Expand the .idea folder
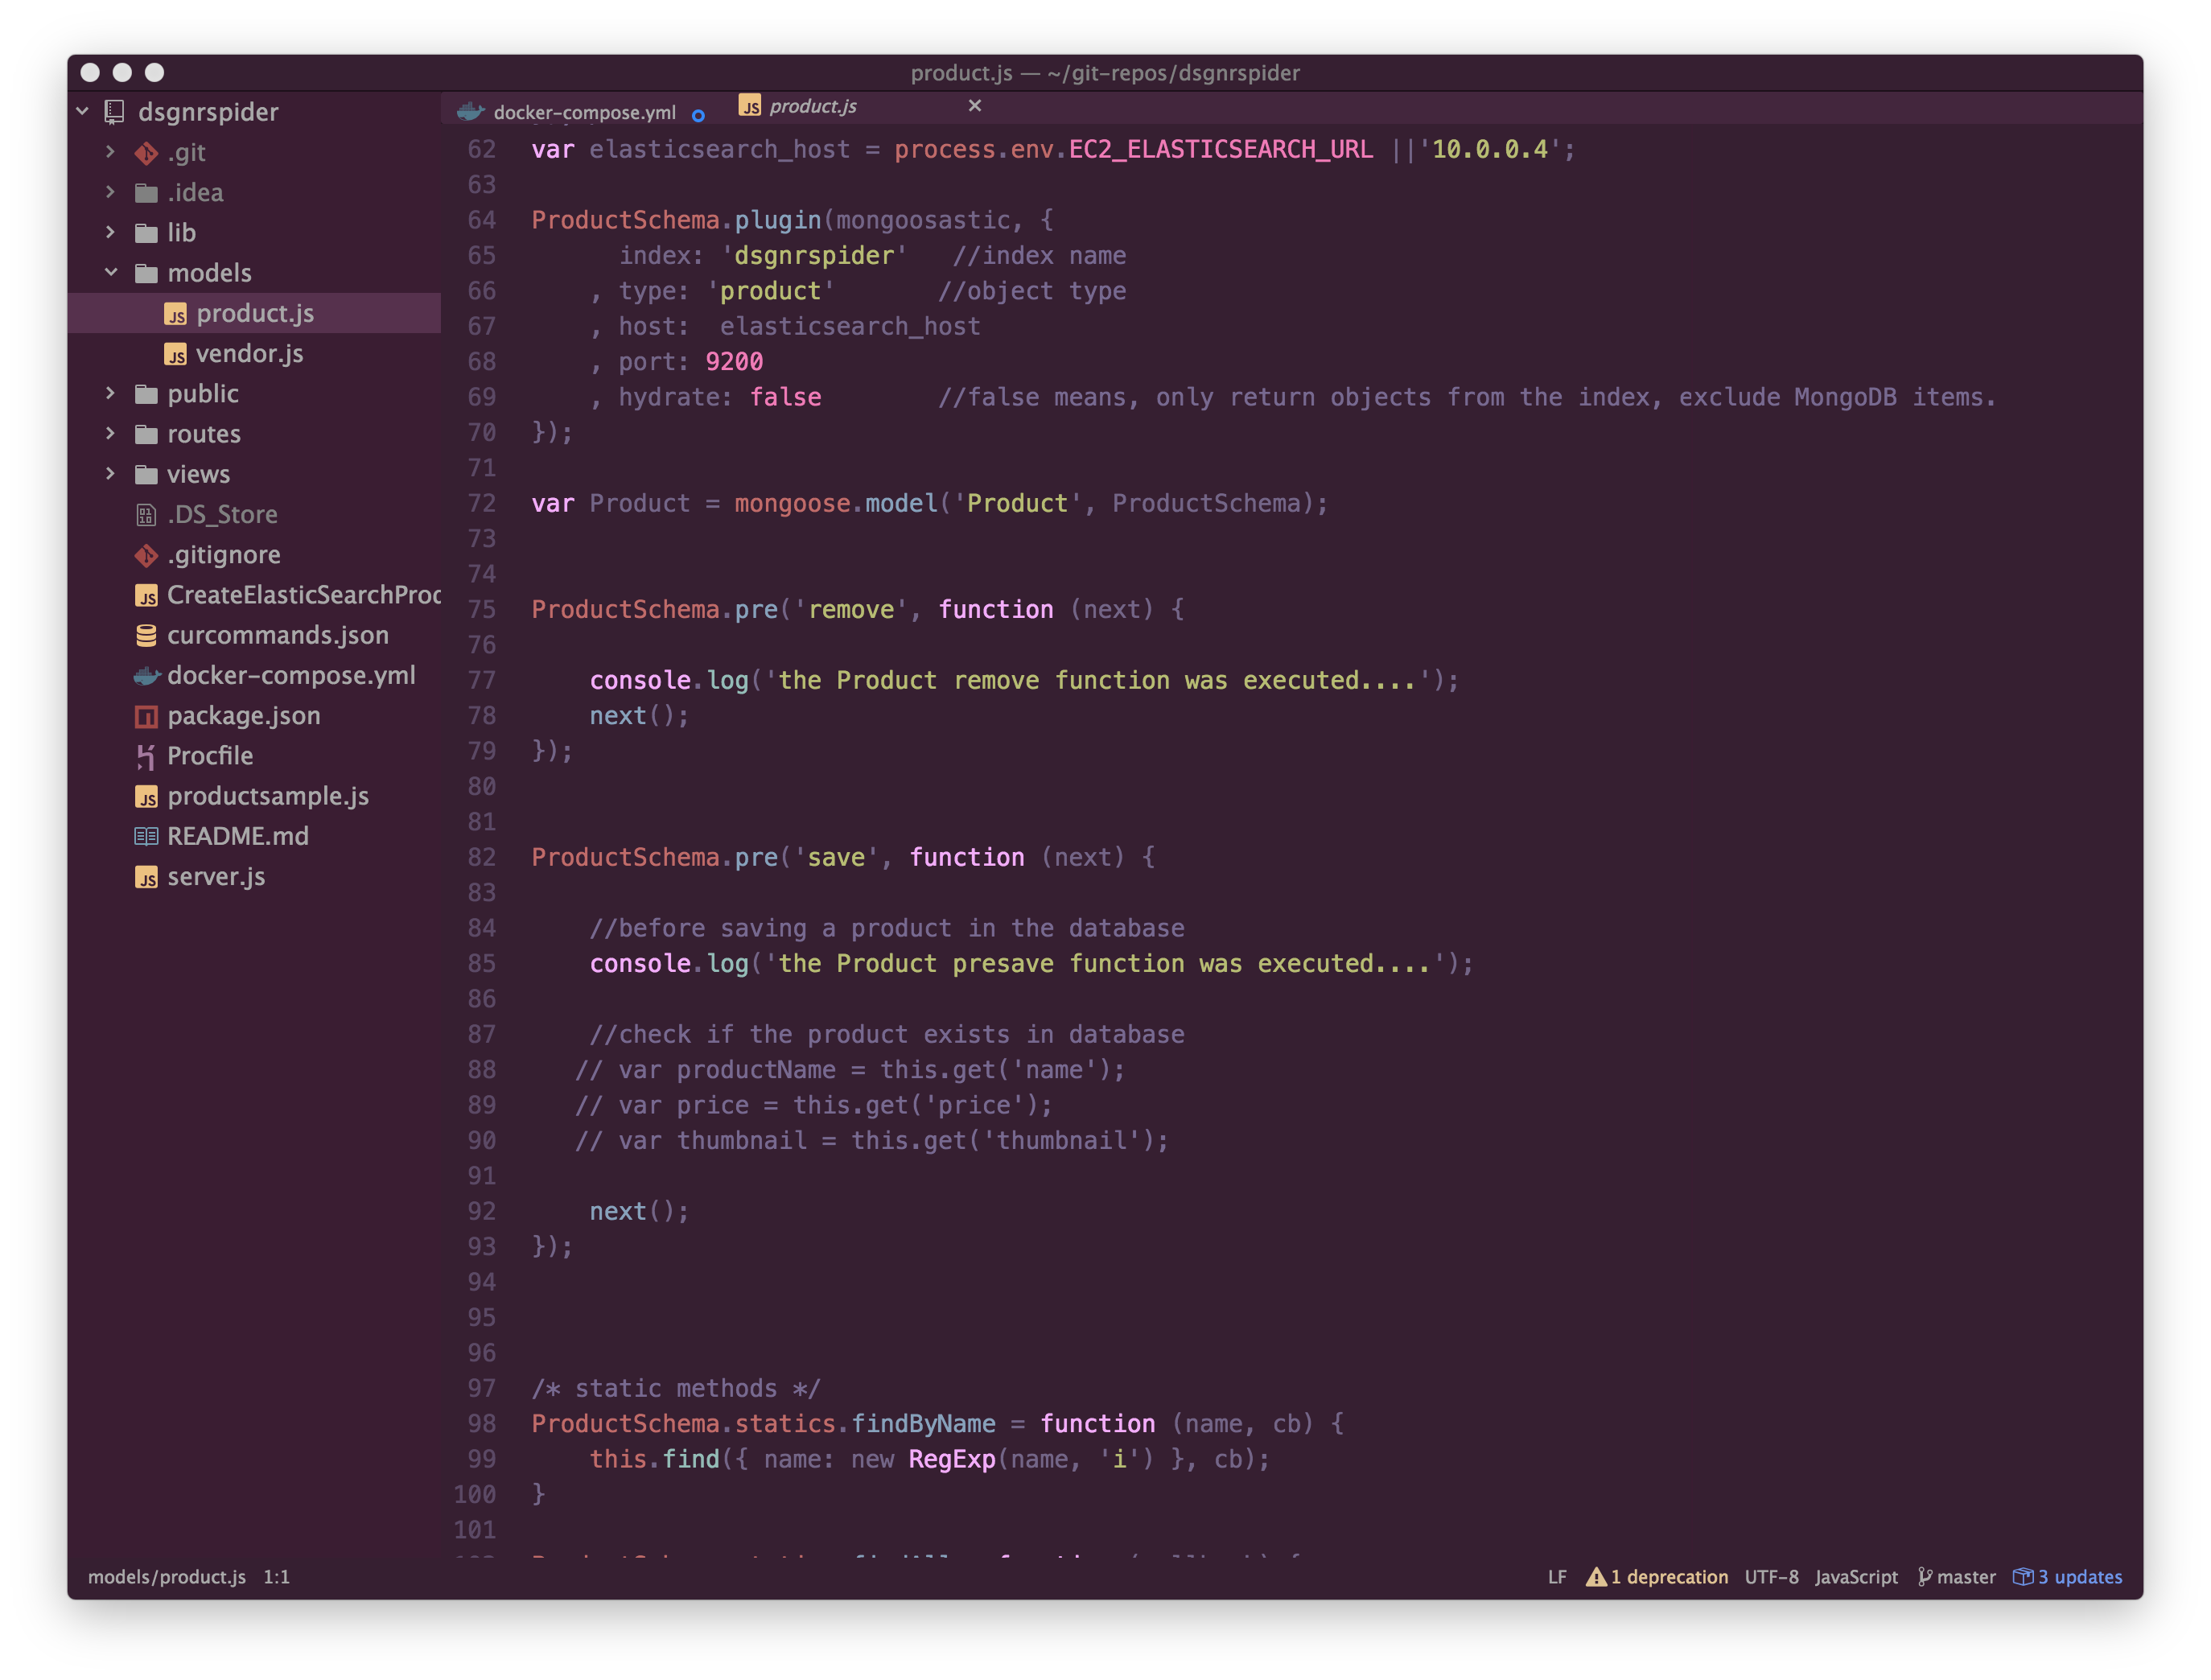The image size is (2211, 1680). pos(111,192)
